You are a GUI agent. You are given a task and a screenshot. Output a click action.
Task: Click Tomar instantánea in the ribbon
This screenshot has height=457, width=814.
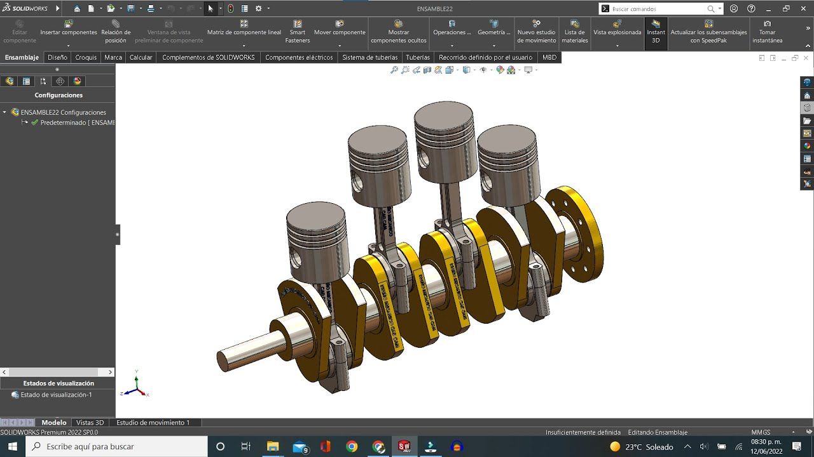pyautogui.click(x=767, y=33)
